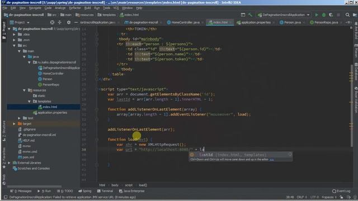Open the Structure tool window side tab

4,131
